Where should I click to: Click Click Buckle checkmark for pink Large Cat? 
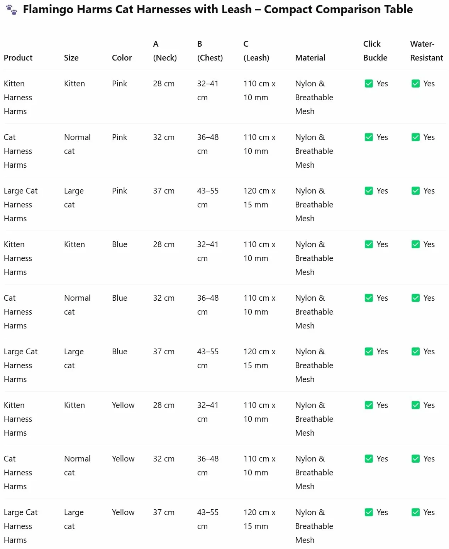[x=369, y=191]
